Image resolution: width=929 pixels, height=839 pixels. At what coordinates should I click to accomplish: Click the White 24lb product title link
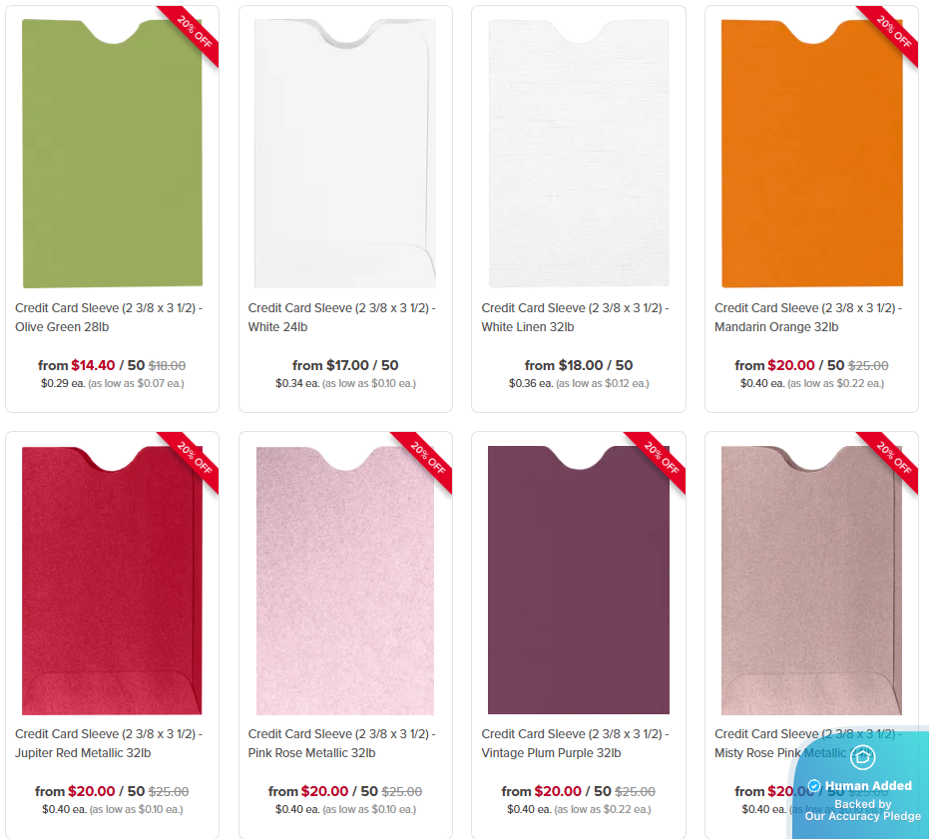coord(342,317)
